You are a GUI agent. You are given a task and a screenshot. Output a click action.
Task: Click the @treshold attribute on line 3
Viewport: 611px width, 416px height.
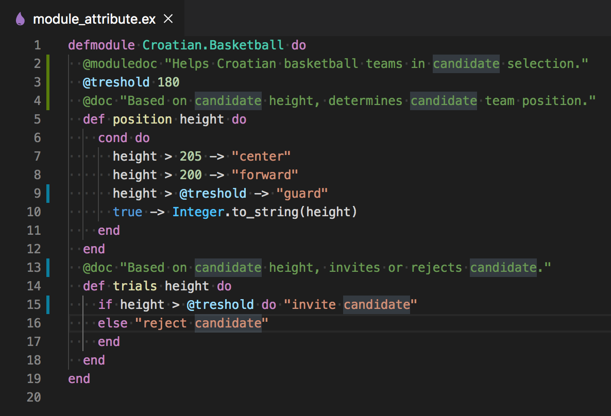(x=116, y=82)
